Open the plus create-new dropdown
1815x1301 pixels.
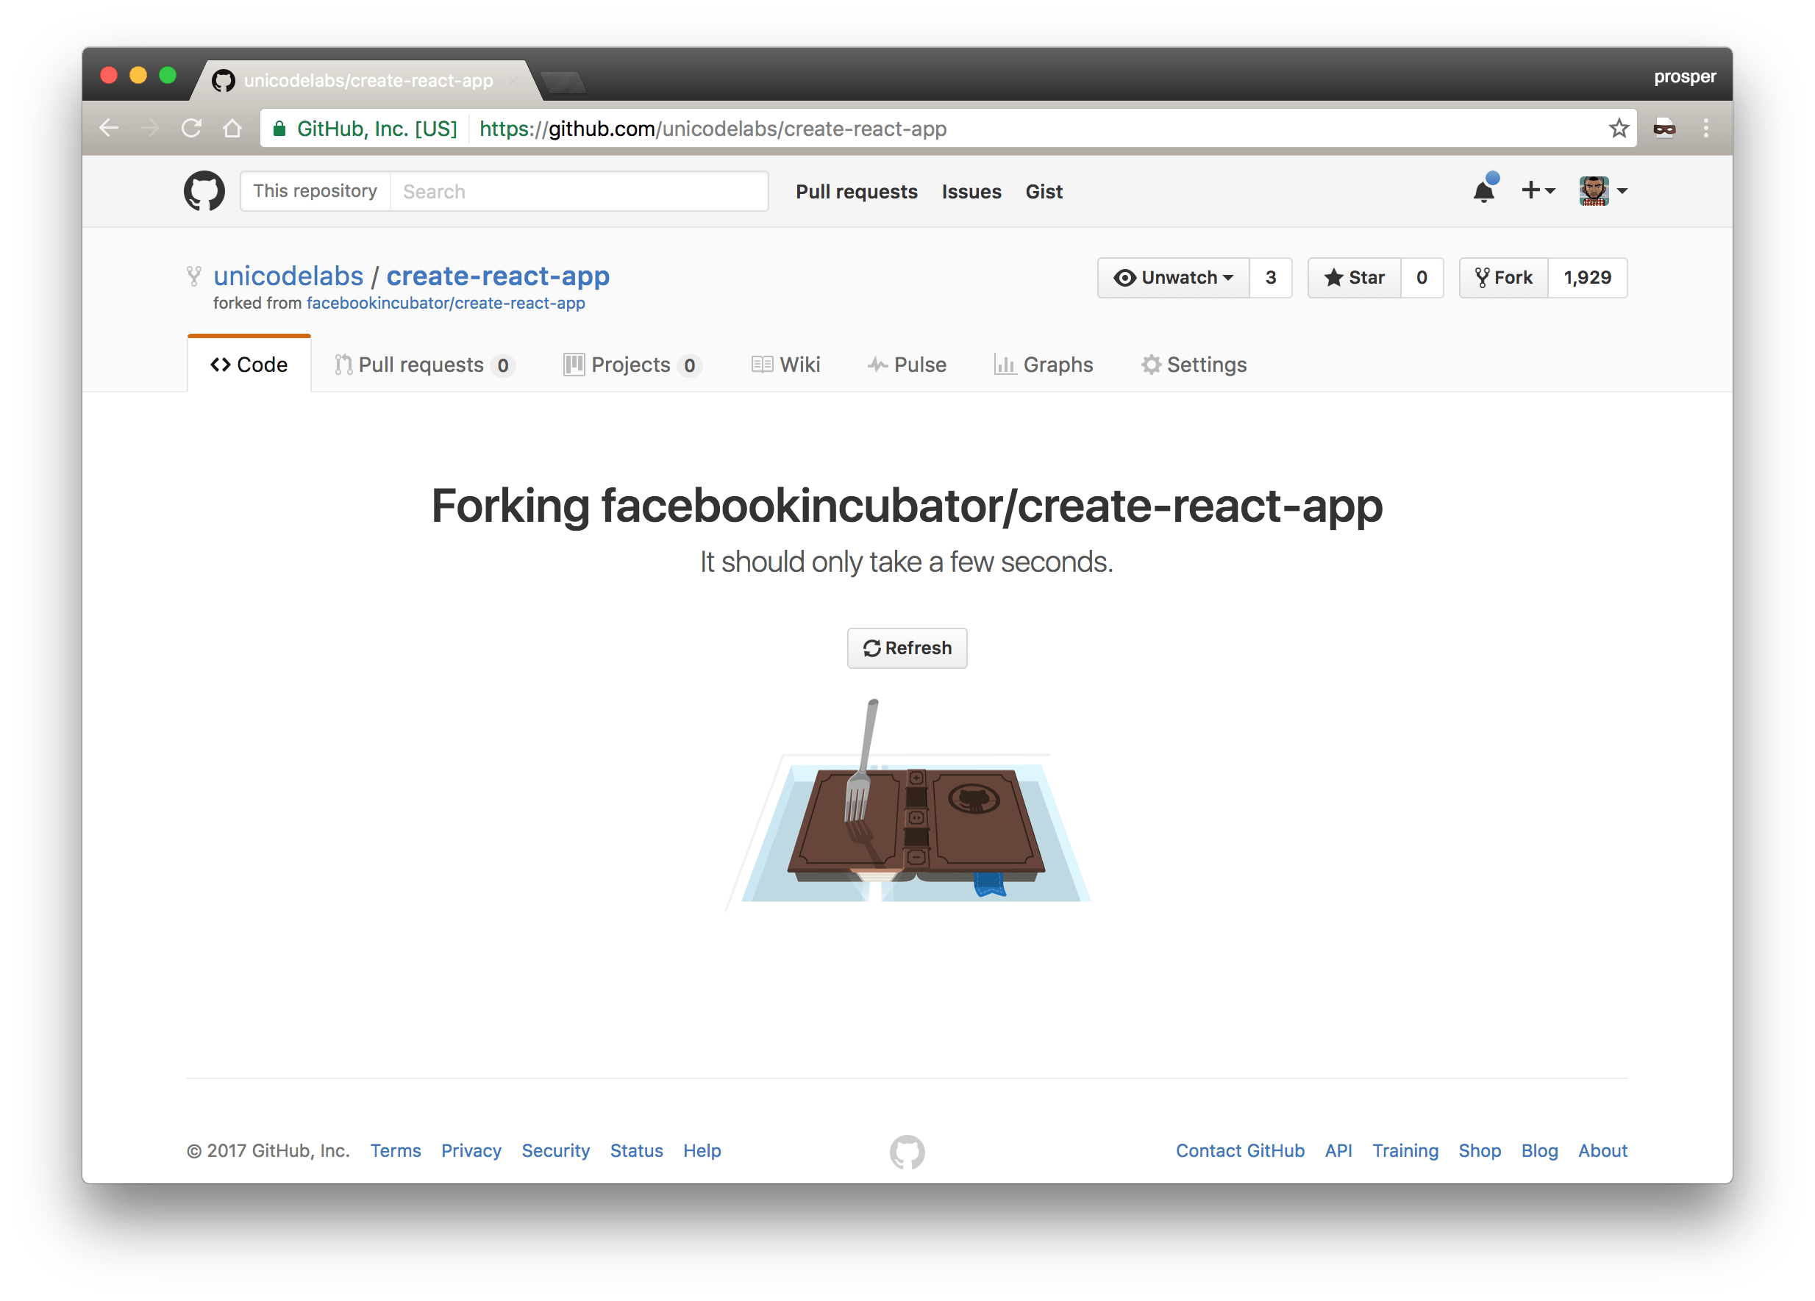click(x=1537, y=191)
